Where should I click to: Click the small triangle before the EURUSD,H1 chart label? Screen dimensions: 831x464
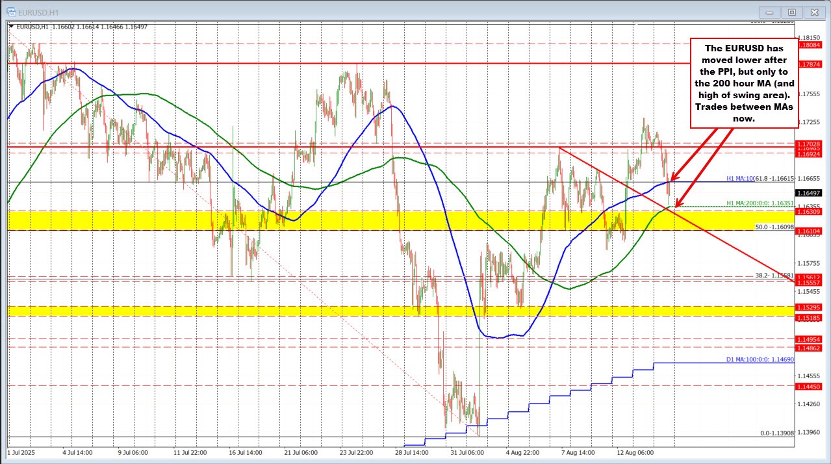tap(11, 27)
